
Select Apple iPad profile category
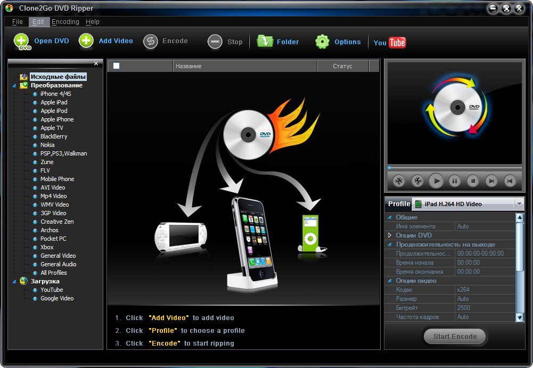click(54, 102)
